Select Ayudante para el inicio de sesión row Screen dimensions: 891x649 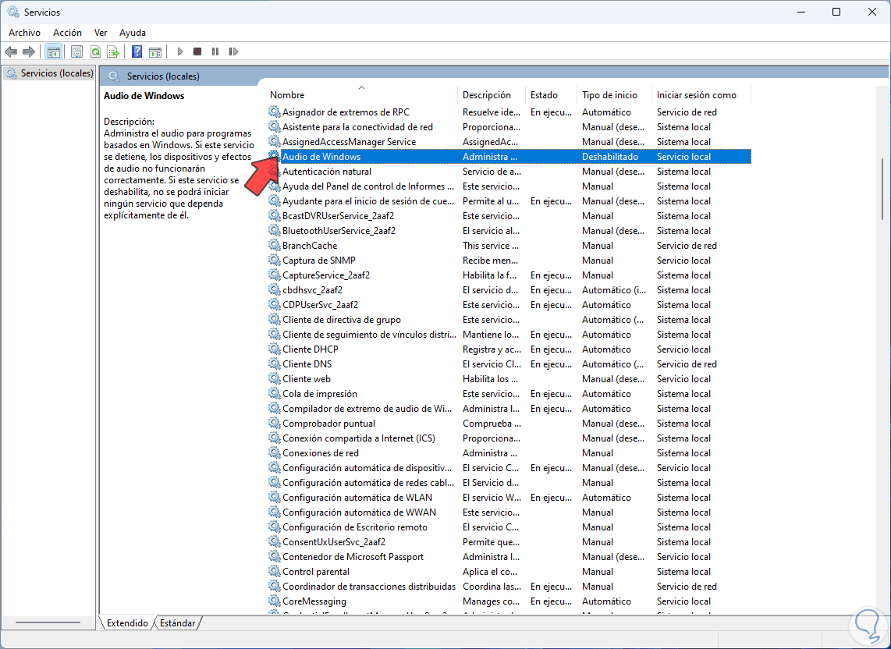509,200
